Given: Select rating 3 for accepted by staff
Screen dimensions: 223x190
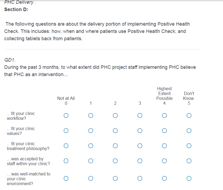Looking at the screenshot, I should (x=140, y=161).
